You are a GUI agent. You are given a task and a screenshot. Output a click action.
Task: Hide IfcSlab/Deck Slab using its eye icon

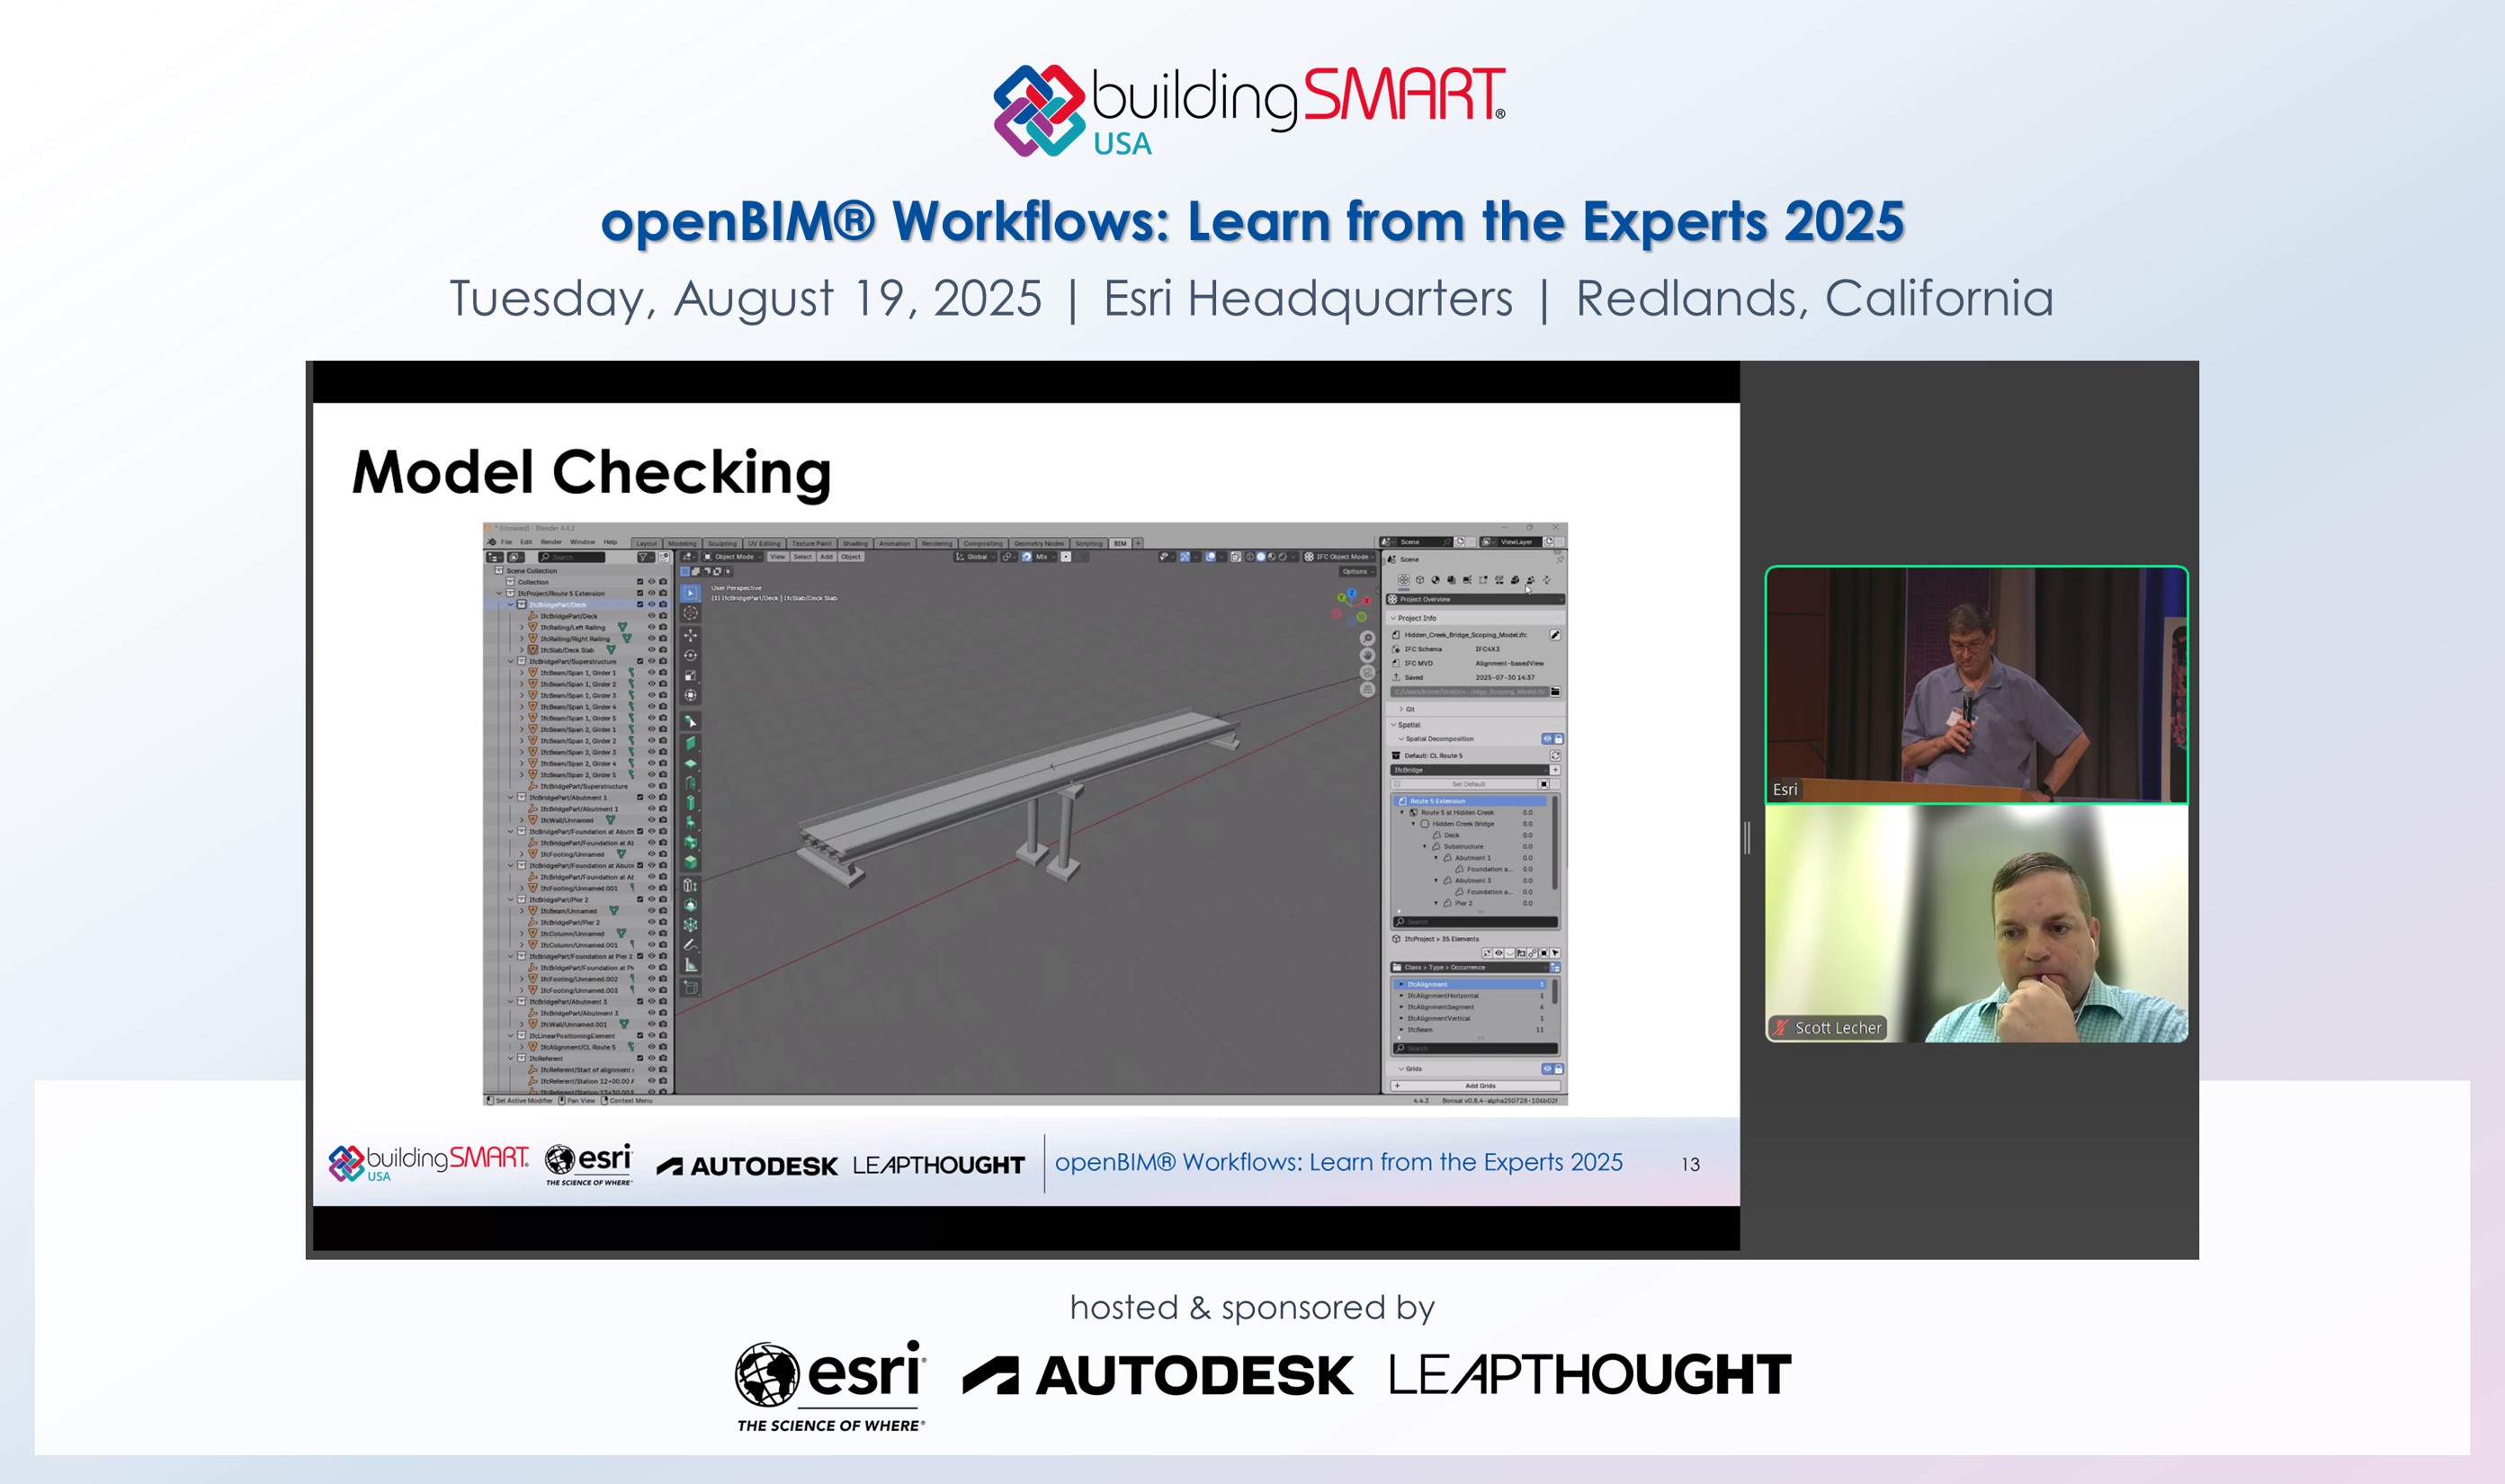pos(651,650)
